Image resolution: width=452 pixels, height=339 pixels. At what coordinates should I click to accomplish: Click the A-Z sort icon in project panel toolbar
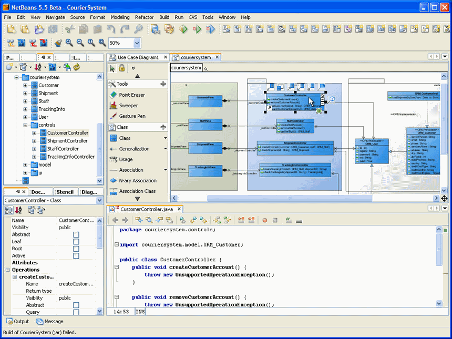coord(38,67)
